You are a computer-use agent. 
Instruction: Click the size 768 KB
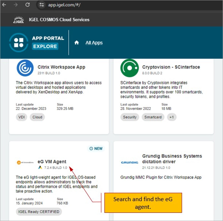pos(62,203)
